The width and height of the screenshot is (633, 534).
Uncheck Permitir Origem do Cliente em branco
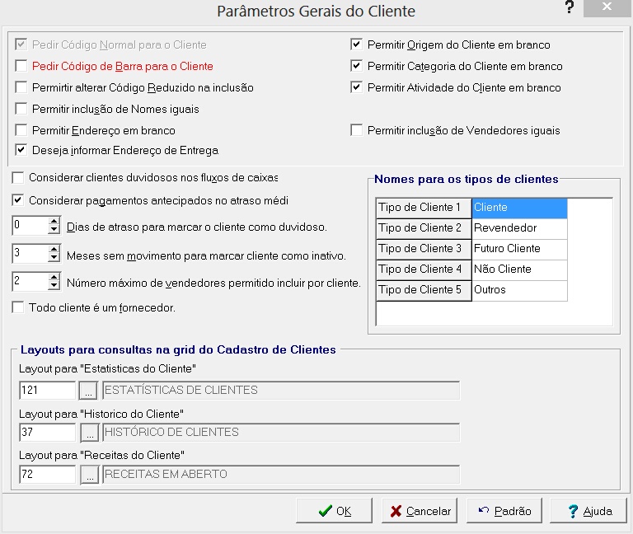click(356, 44)
